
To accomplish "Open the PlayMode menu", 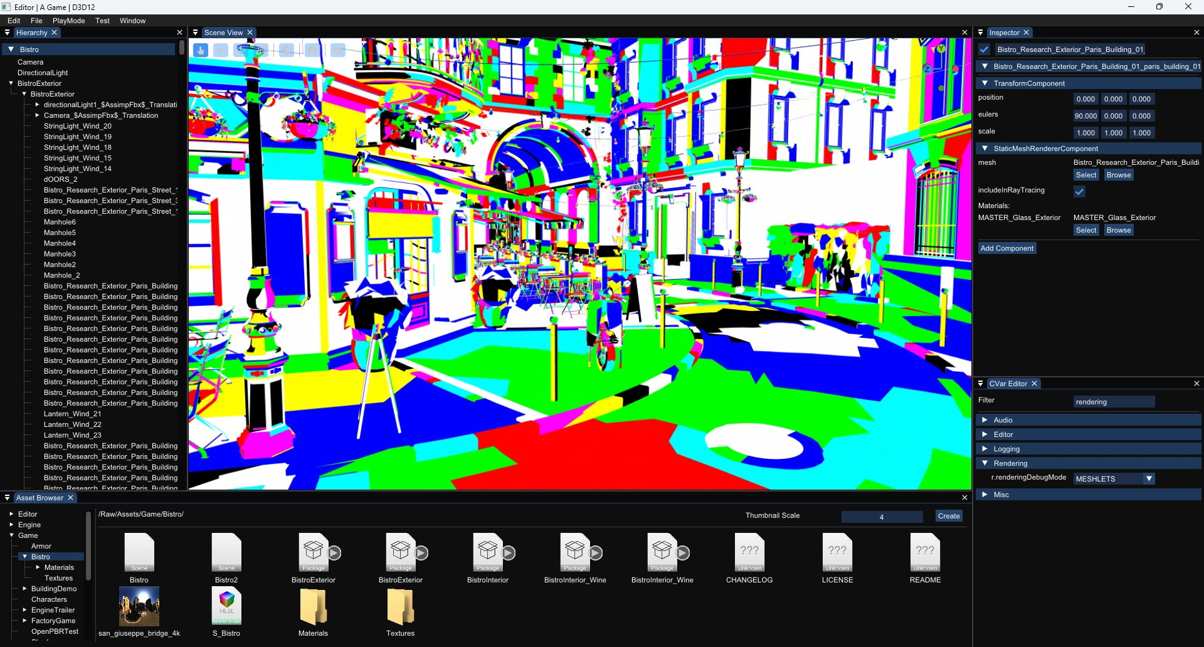I will coord(68,21).
